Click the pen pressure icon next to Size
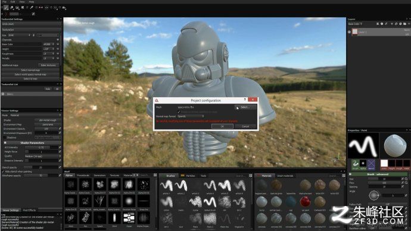The height and width of the screenshot is (231, 411). (x=402, y=179)
